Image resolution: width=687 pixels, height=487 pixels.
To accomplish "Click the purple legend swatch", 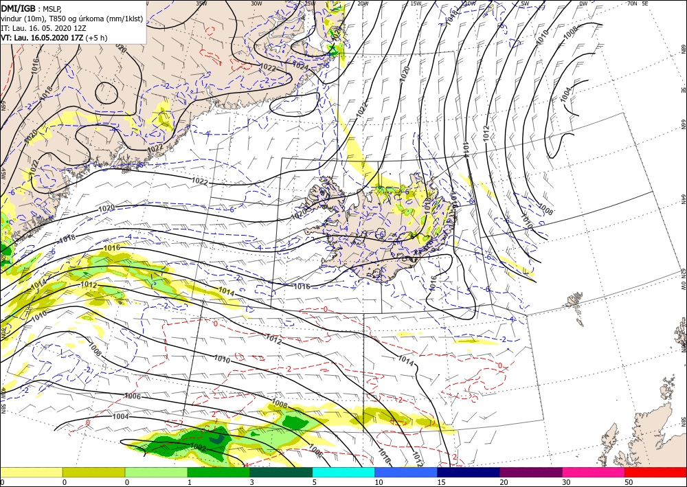I will coord(530,472).
